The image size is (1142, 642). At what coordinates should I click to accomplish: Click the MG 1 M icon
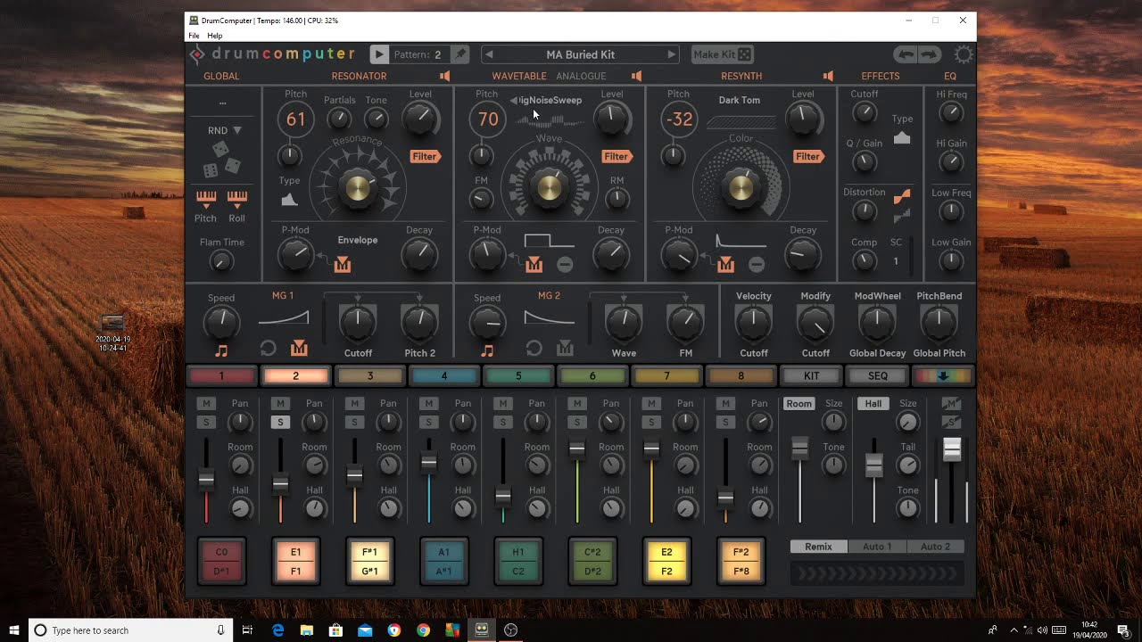point(299,349)
